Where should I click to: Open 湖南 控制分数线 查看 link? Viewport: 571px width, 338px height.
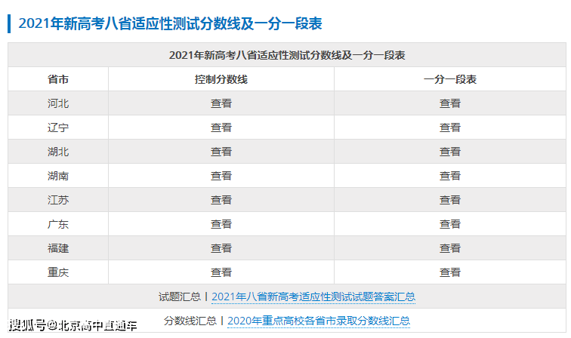(221, 176)
